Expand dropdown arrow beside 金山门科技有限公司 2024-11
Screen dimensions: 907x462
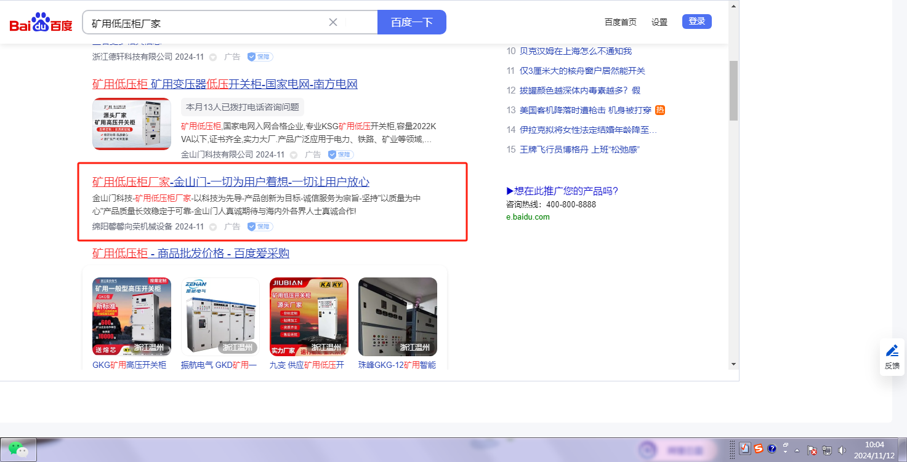click(x=294, y=155)
